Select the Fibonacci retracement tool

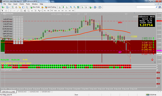click(29, 11)
